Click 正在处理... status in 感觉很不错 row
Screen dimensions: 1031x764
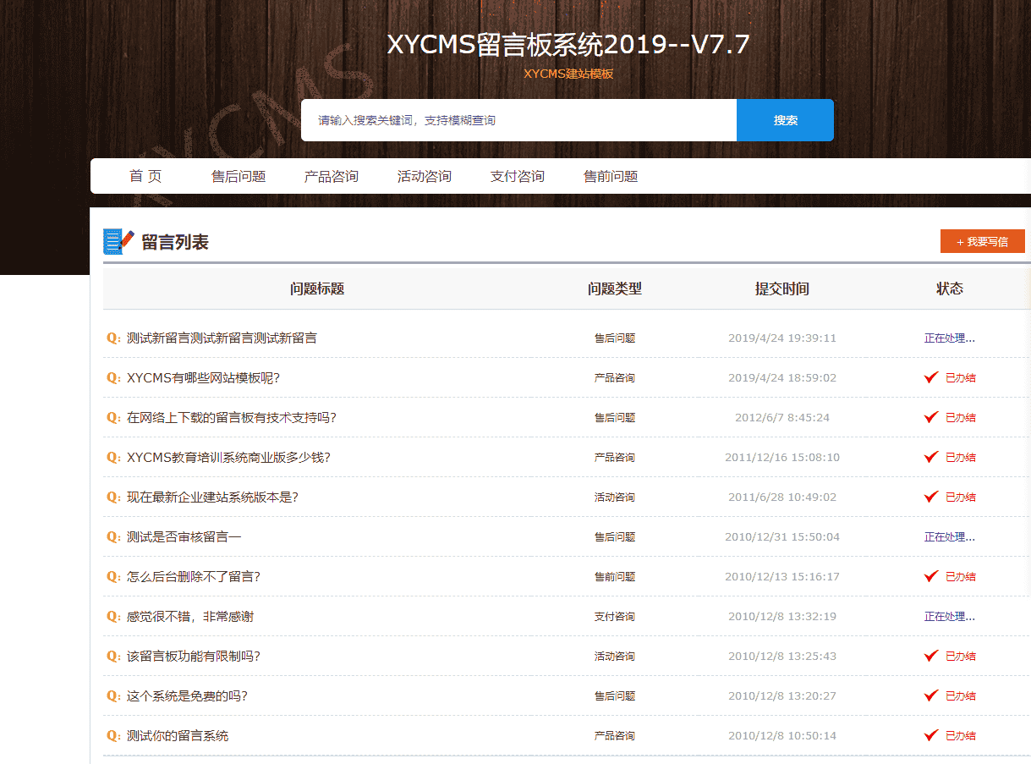[949, 617]
